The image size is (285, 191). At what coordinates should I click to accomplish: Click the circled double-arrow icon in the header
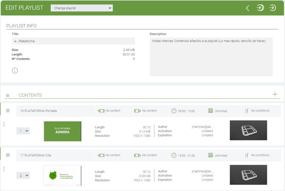(260, 8)
